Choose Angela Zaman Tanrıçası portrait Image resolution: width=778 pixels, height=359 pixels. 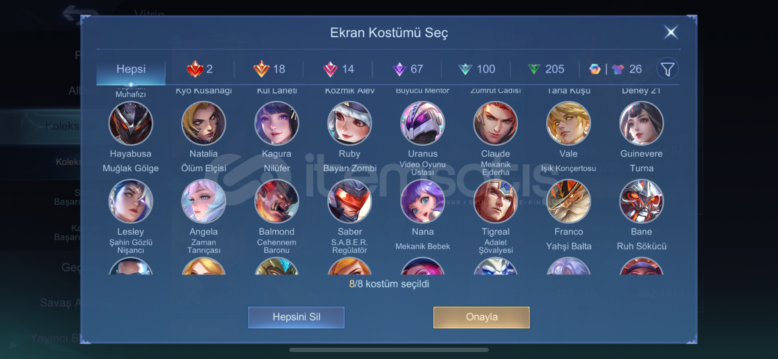204,201
